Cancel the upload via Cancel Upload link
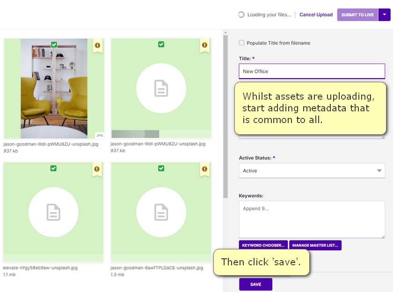Image resolution: width=393 pixels, height=292 pixels. pyautogui.click(x=316, y=15)
